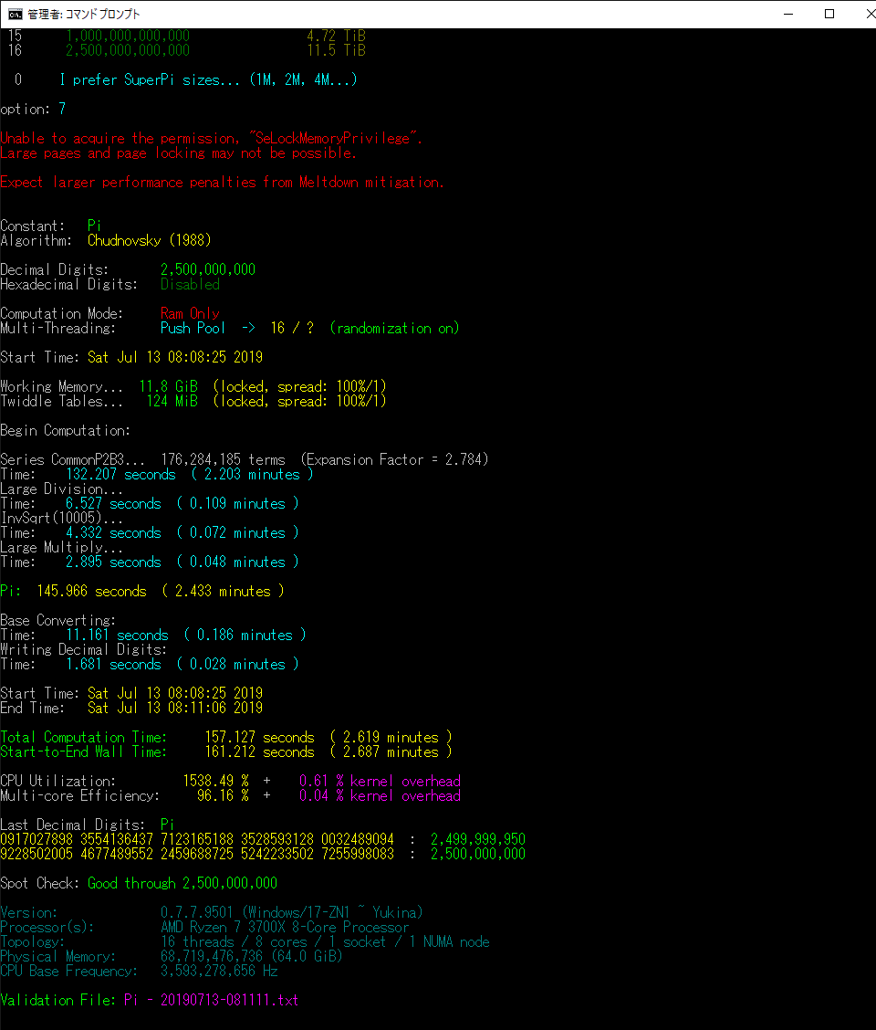Click the Spot Check 'Good through' result

point(182,884)
